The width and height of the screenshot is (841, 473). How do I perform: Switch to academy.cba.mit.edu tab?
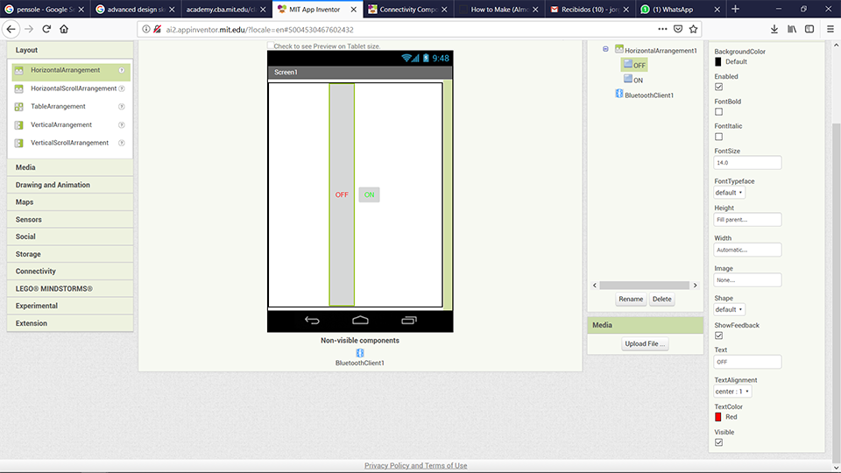tap(226, 9)
